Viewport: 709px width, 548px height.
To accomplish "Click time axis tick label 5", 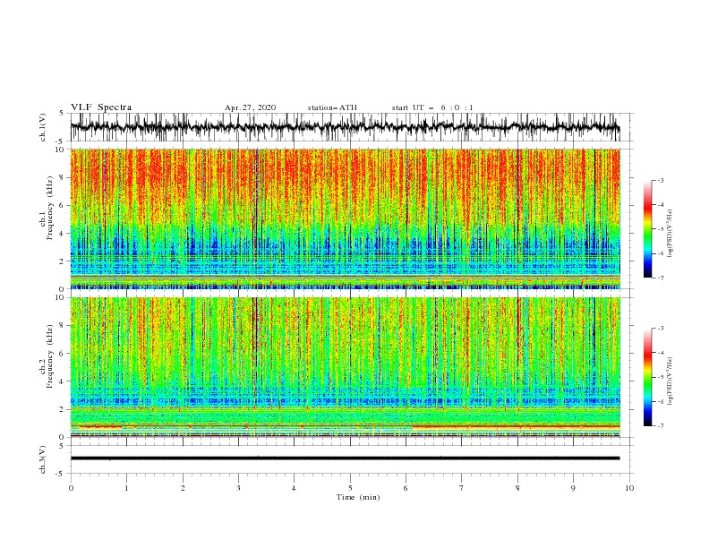I will click(x=350, y=488).
